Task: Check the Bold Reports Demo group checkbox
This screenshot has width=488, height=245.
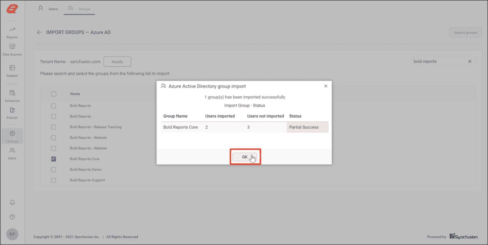Action: [54, 170]
